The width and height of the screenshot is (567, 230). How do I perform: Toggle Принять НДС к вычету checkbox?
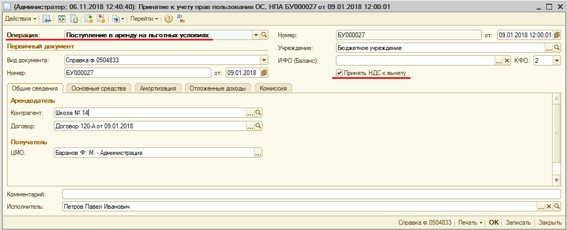tap(339, 73)
